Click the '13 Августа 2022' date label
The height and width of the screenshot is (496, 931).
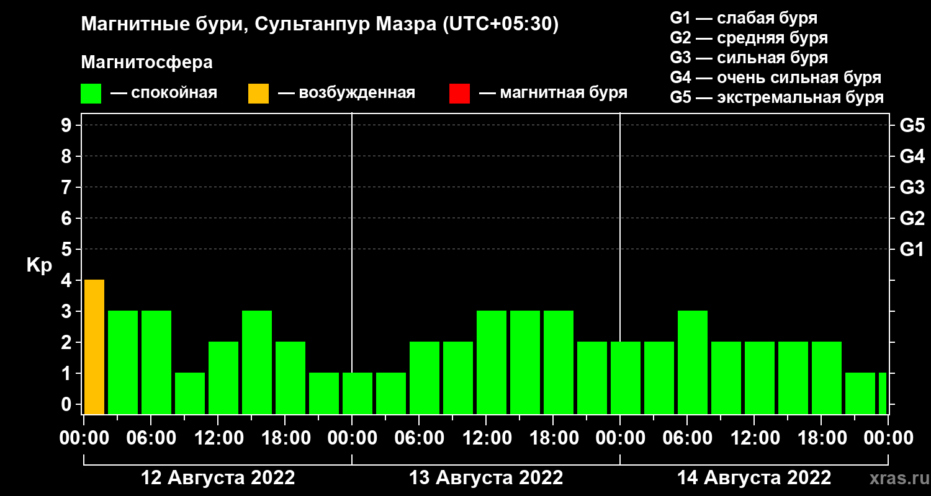(x=486, y=478)
